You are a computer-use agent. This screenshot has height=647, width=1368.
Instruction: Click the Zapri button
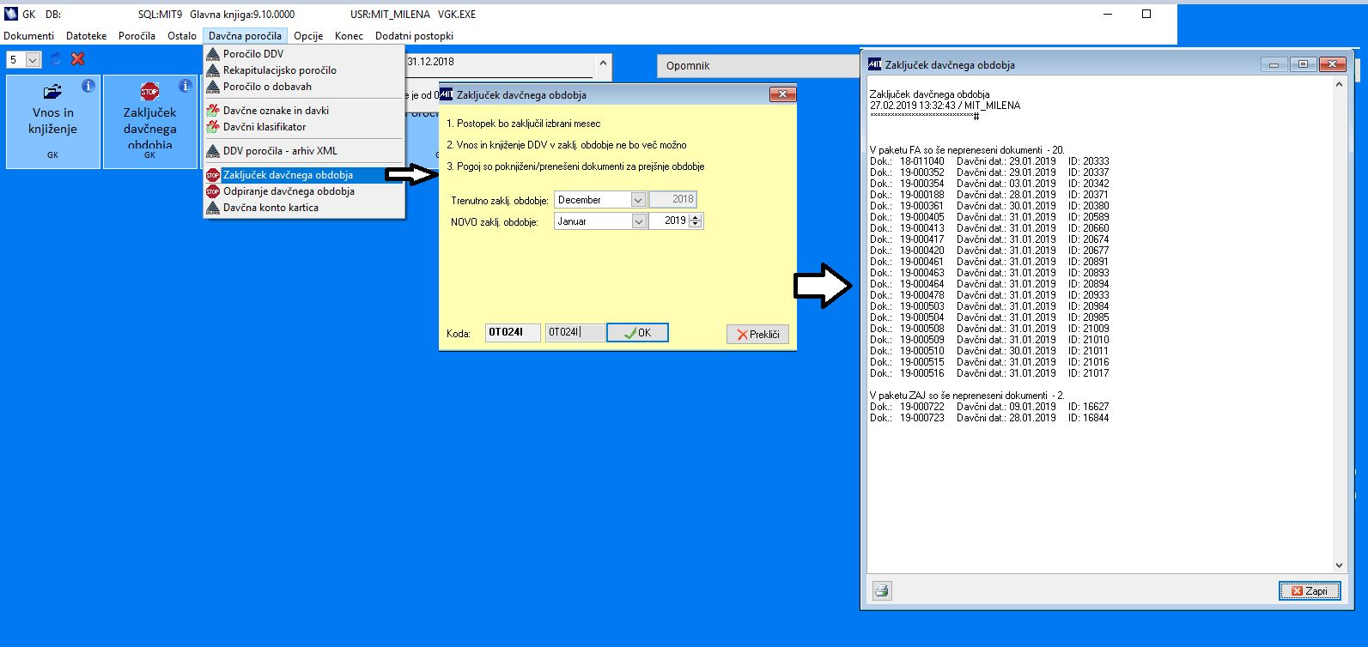coord(1309,590)
